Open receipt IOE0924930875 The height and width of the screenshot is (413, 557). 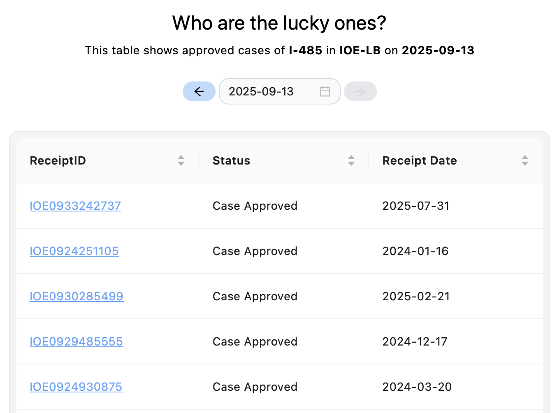tap(76, 387)
